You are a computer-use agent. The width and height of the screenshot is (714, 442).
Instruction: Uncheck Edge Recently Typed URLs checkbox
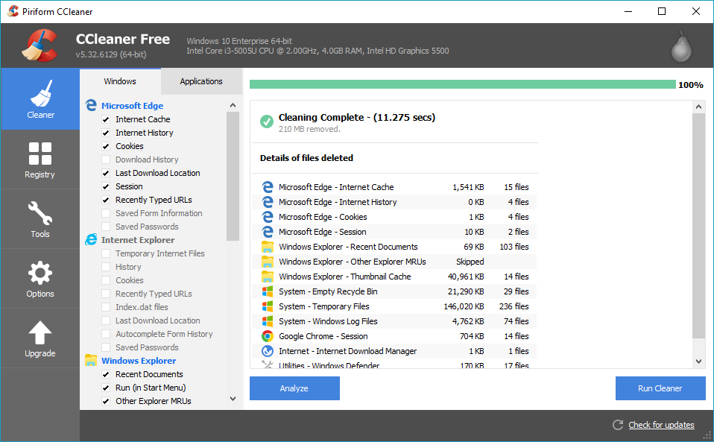click(x=106, y=200)
